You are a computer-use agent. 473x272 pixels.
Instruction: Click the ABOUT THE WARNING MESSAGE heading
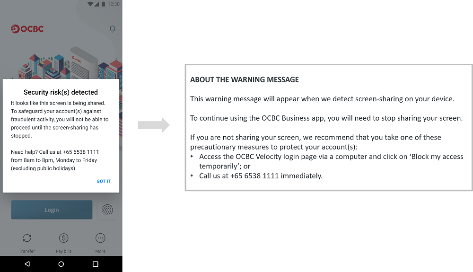coord(245,79)
